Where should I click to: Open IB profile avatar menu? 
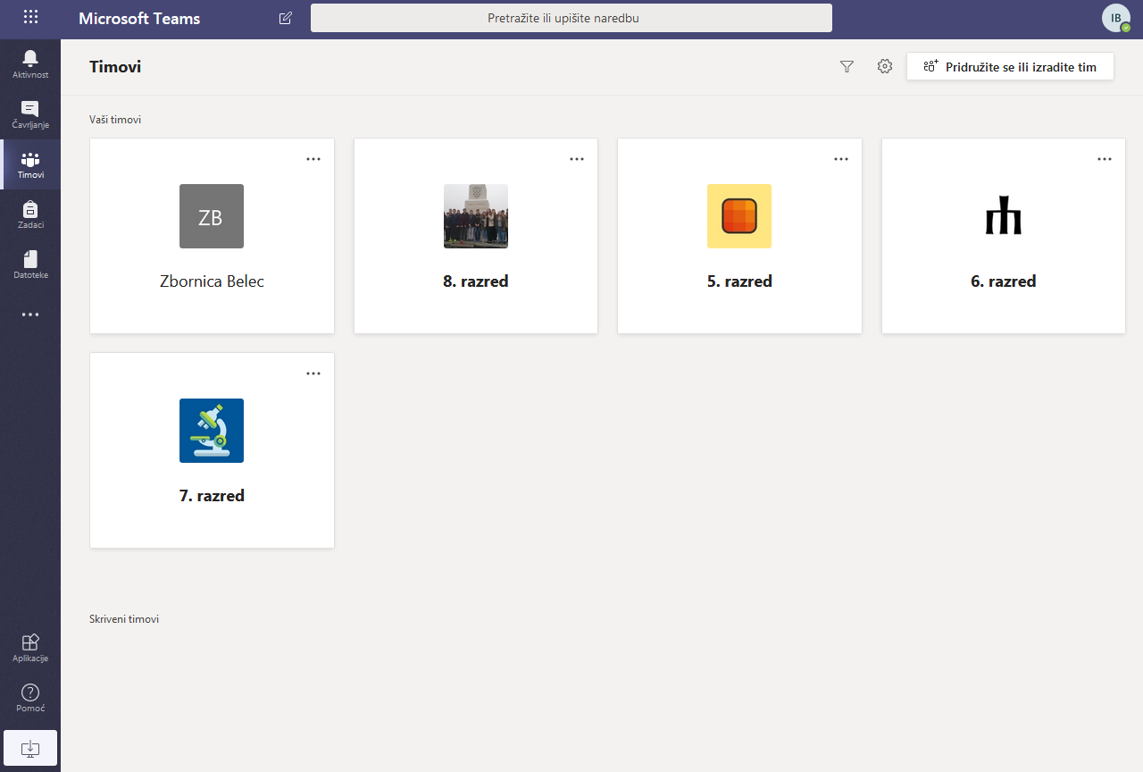[1115, 18]
